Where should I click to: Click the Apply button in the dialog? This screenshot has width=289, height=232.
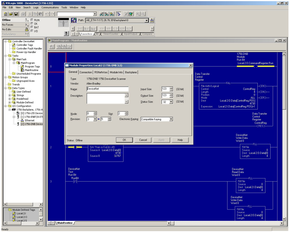pos(162,140)
